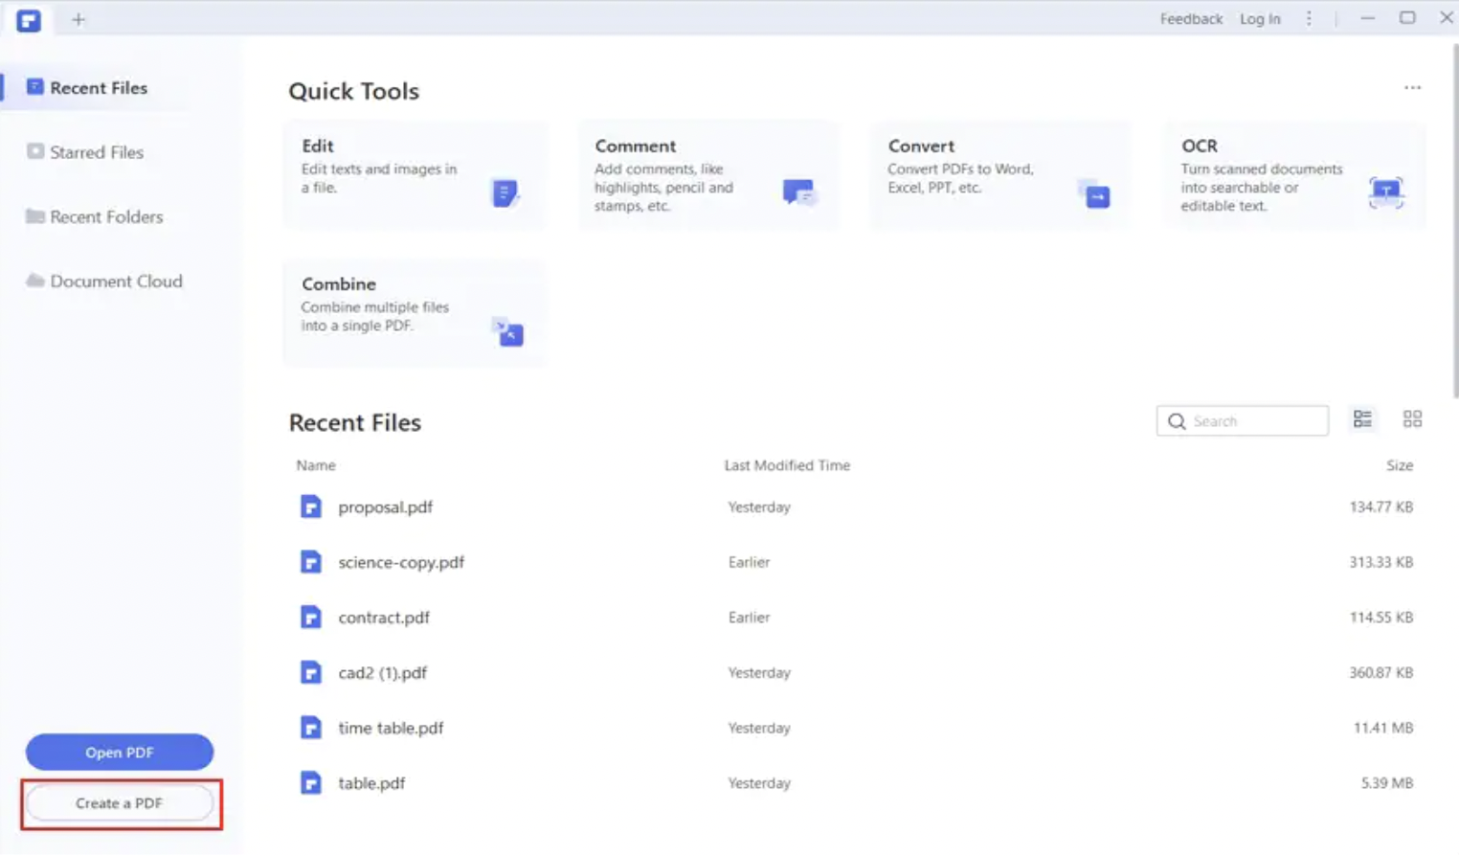Screen dimensions: 1459x856
Task: Click the Open PDF button
Action: click(120, 753)
